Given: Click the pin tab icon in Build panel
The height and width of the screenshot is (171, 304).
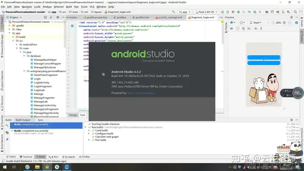Looking at the screenshot, I should (x=7, y=139).
